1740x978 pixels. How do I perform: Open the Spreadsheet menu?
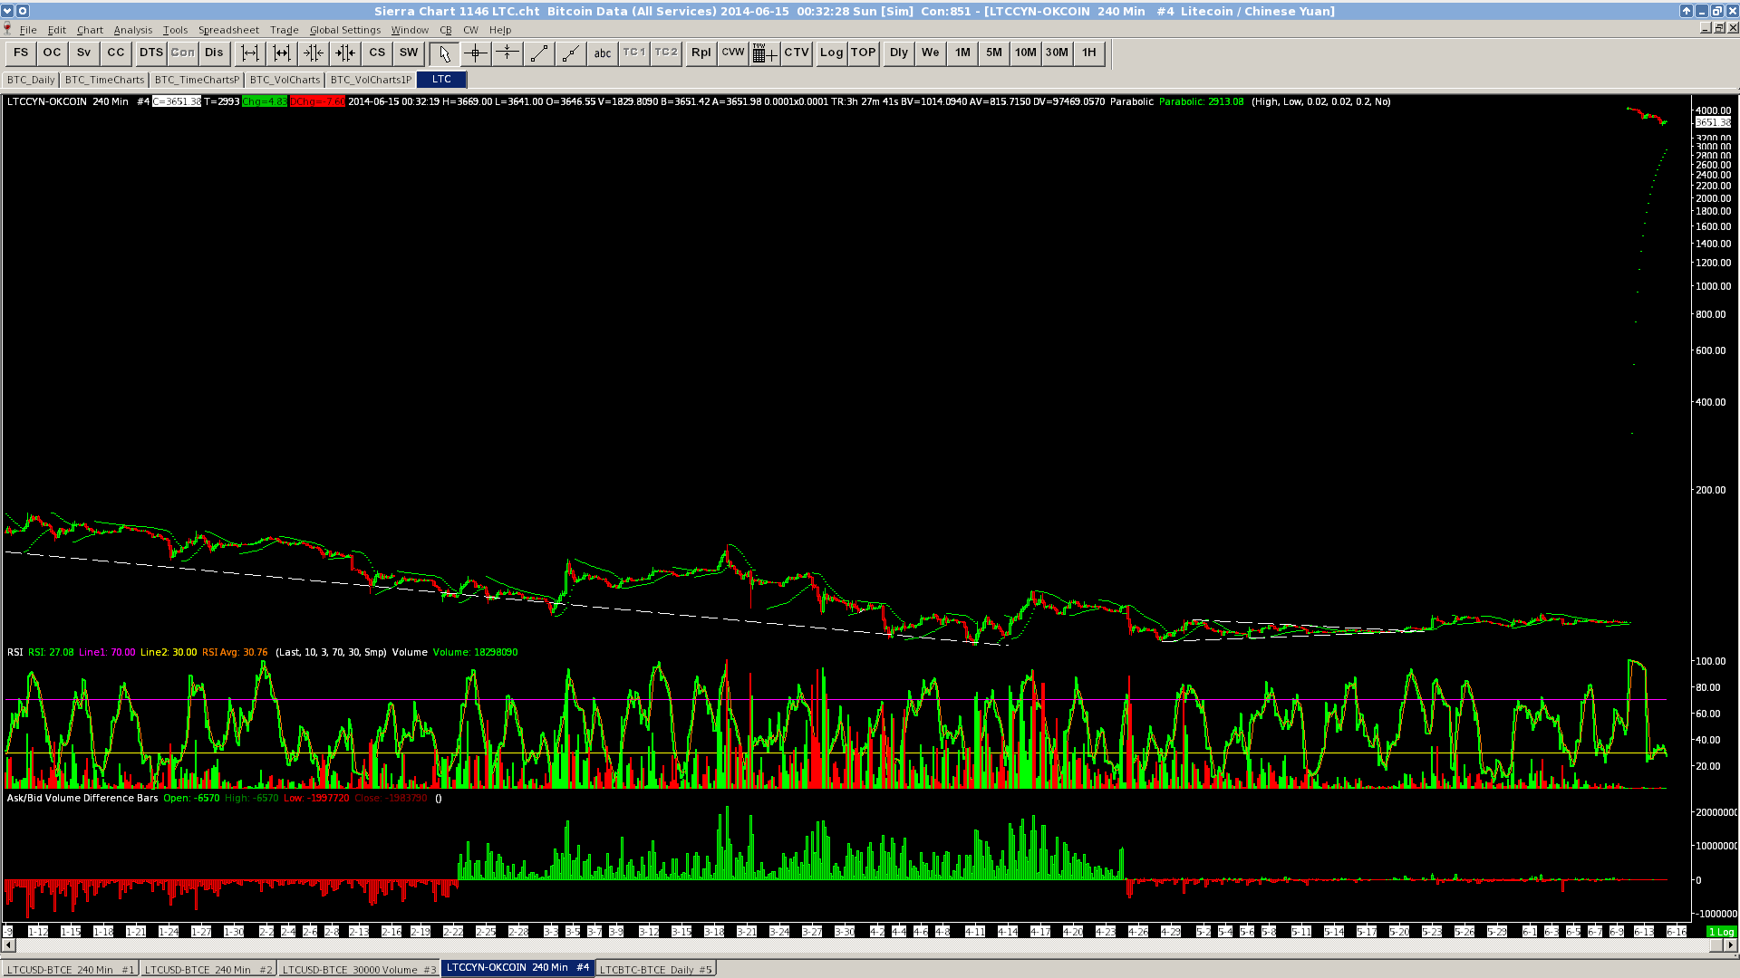(228, 30)
